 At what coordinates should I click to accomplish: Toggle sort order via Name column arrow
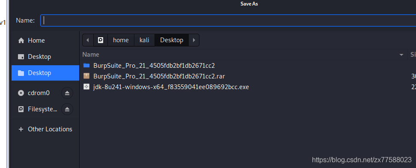[401, 55]
